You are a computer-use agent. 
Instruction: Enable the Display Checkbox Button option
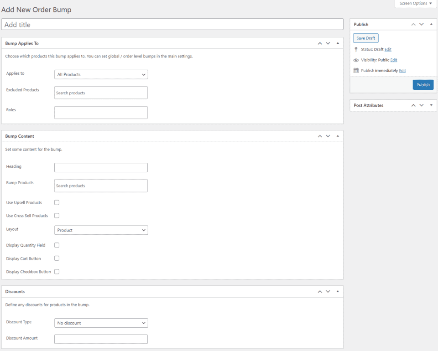pos(57,272)
